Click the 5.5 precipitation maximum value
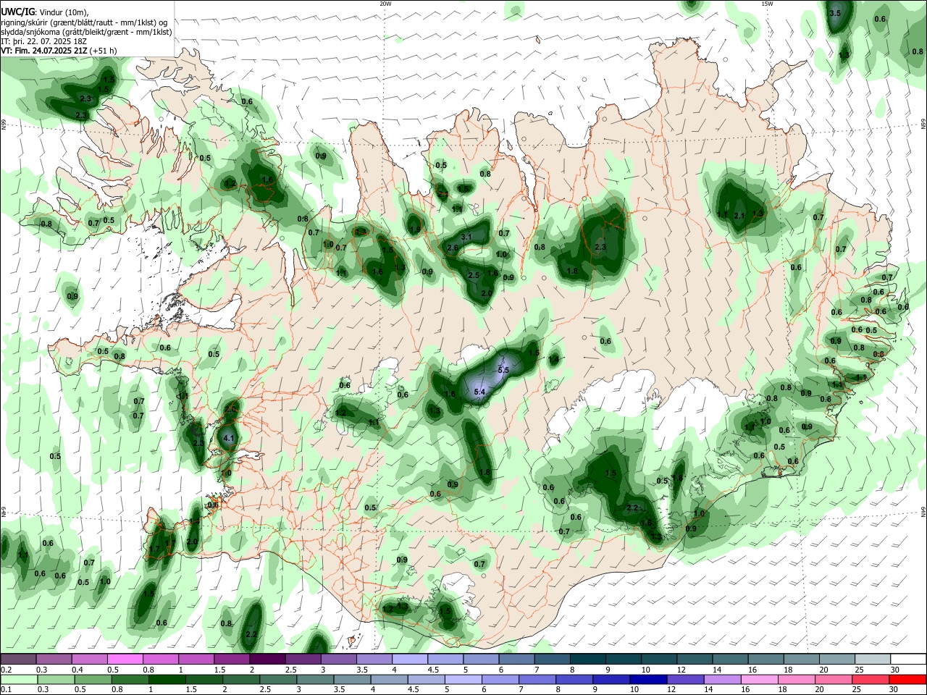 click(x=503, y=370)
